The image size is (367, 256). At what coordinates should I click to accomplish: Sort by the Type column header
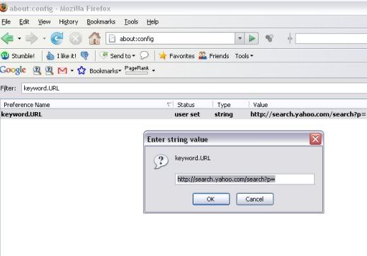tap(231, 105)
